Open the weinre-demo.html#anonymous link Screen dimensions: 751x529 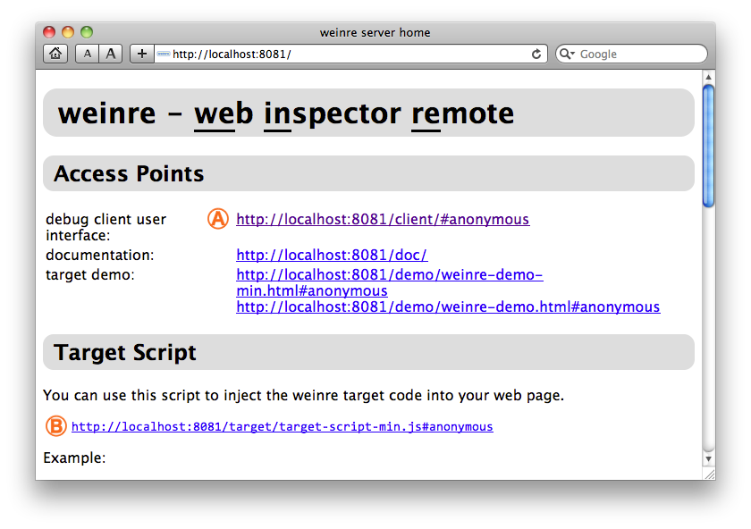448,307
